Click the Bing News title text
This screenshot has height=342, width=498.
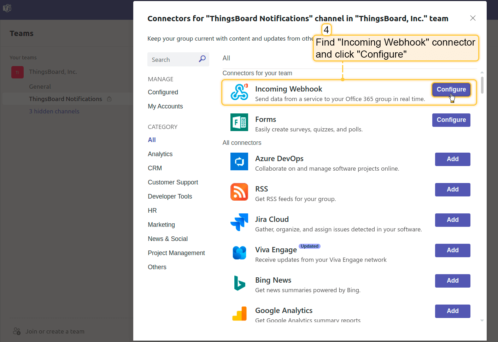(273, 280)
